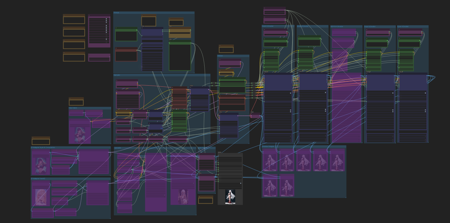The image size is (450, 223).
Task: Select the Eyes ADetailer group title
Action: 412,27
